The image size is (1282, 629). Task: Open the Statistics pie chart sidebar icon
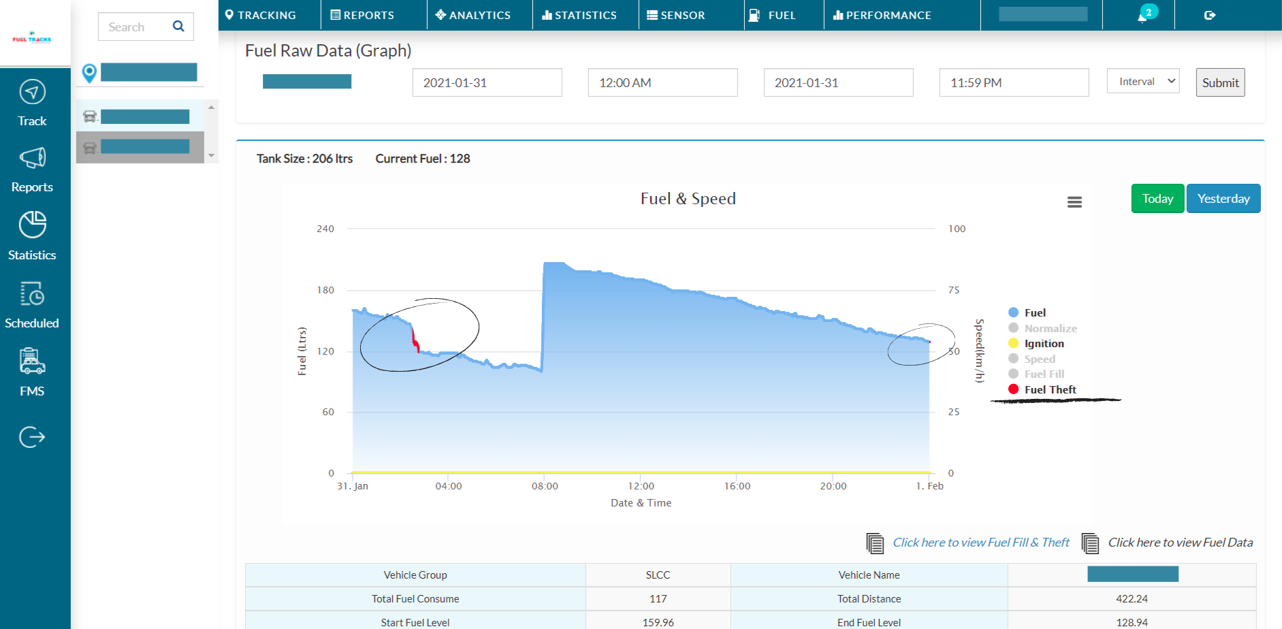click(32, 225)
